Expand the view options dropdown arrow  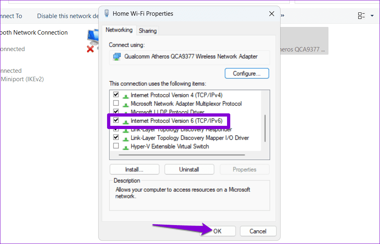tap(372, 16)
